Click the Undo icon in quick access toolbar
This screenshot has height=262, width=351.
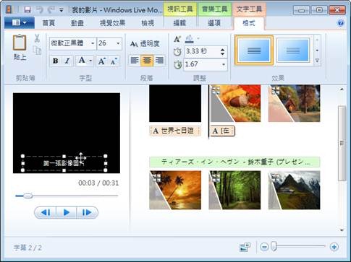39,9
